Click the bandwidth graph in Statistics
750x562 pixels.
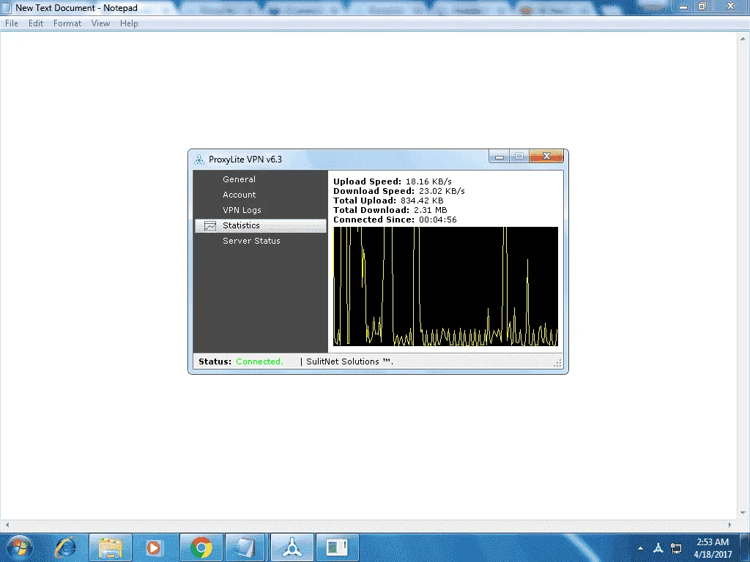coord(445,286)
